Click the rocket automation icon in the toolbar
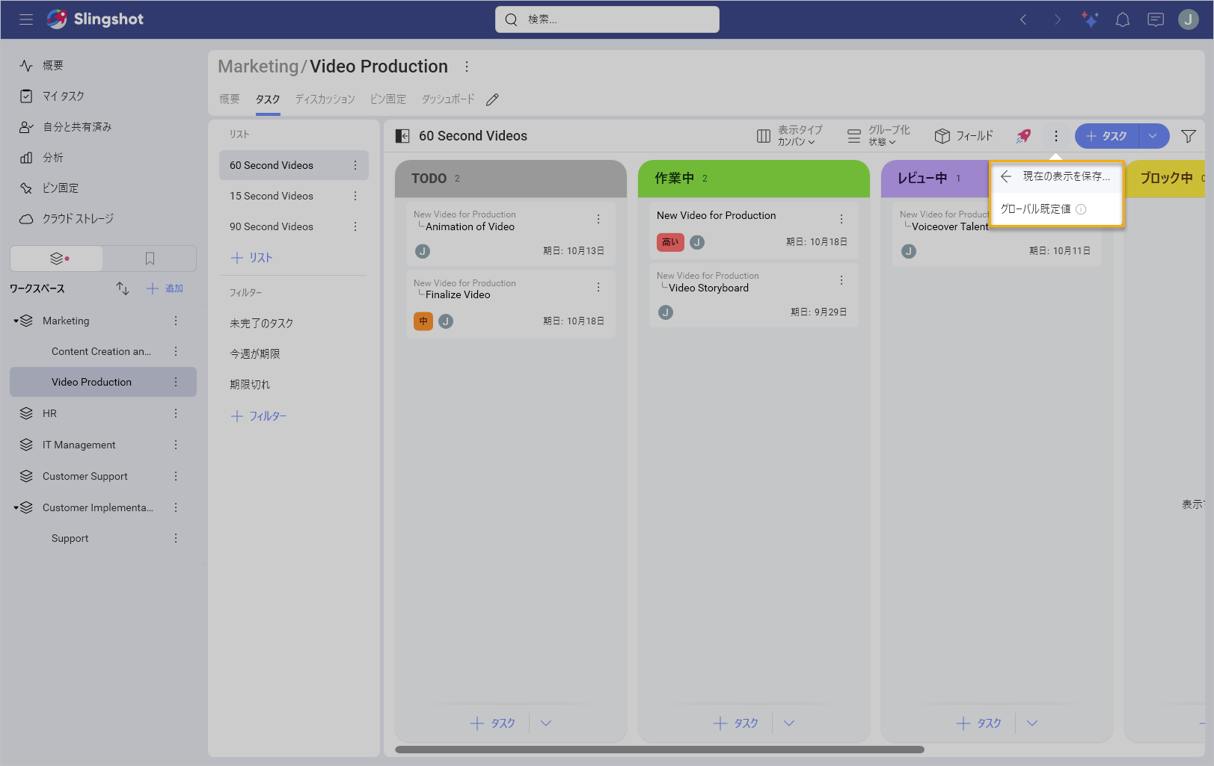 click(x=1023, y=136)
